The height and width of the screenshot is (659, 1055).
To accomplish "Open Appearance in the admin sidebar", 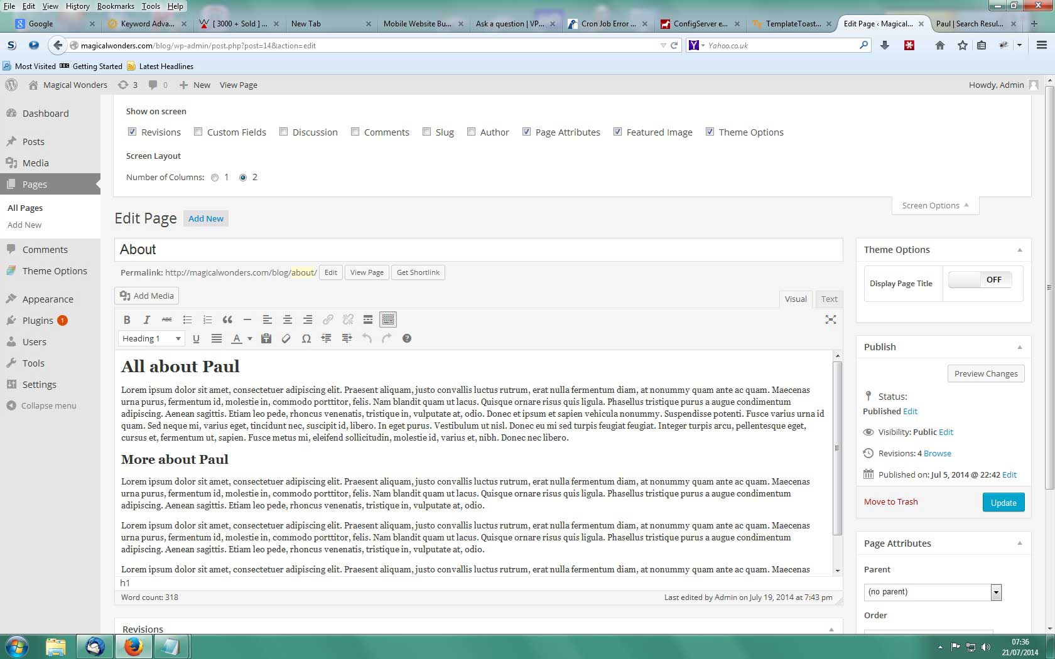I will pos(48,299).
